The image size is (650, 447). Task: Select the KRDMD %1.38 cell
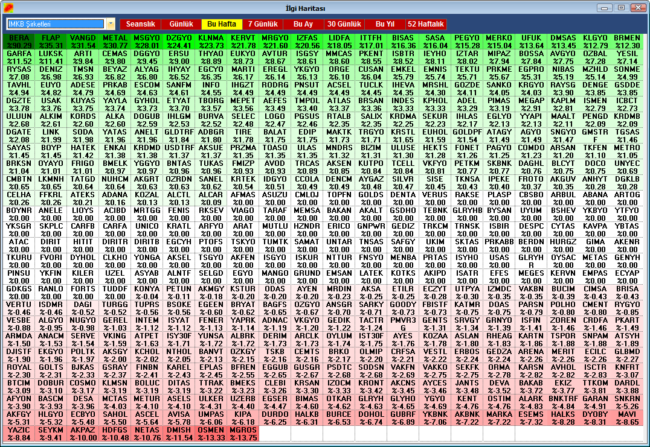click(x=147, y=151)
